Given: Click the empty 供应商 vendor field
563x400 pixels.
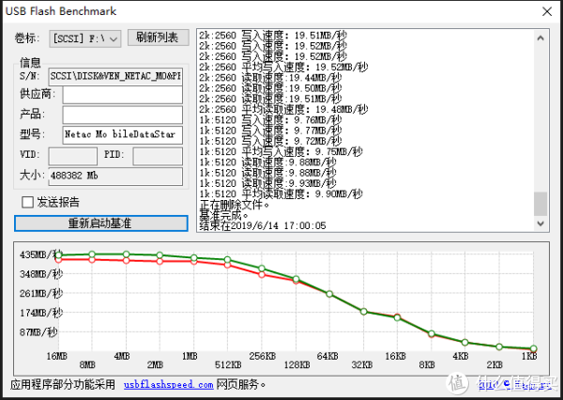Looking at the screenshot, I should [122, 95].
